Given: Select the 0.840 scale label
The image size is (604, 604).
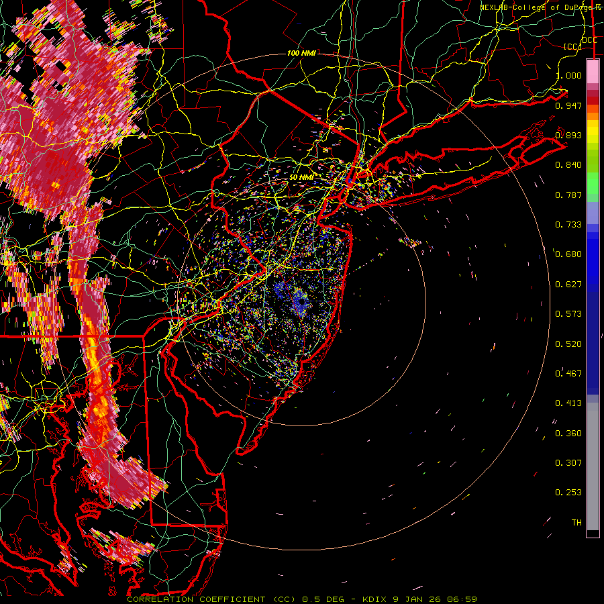Looking at the screenshot, I should tap(568, 165).
